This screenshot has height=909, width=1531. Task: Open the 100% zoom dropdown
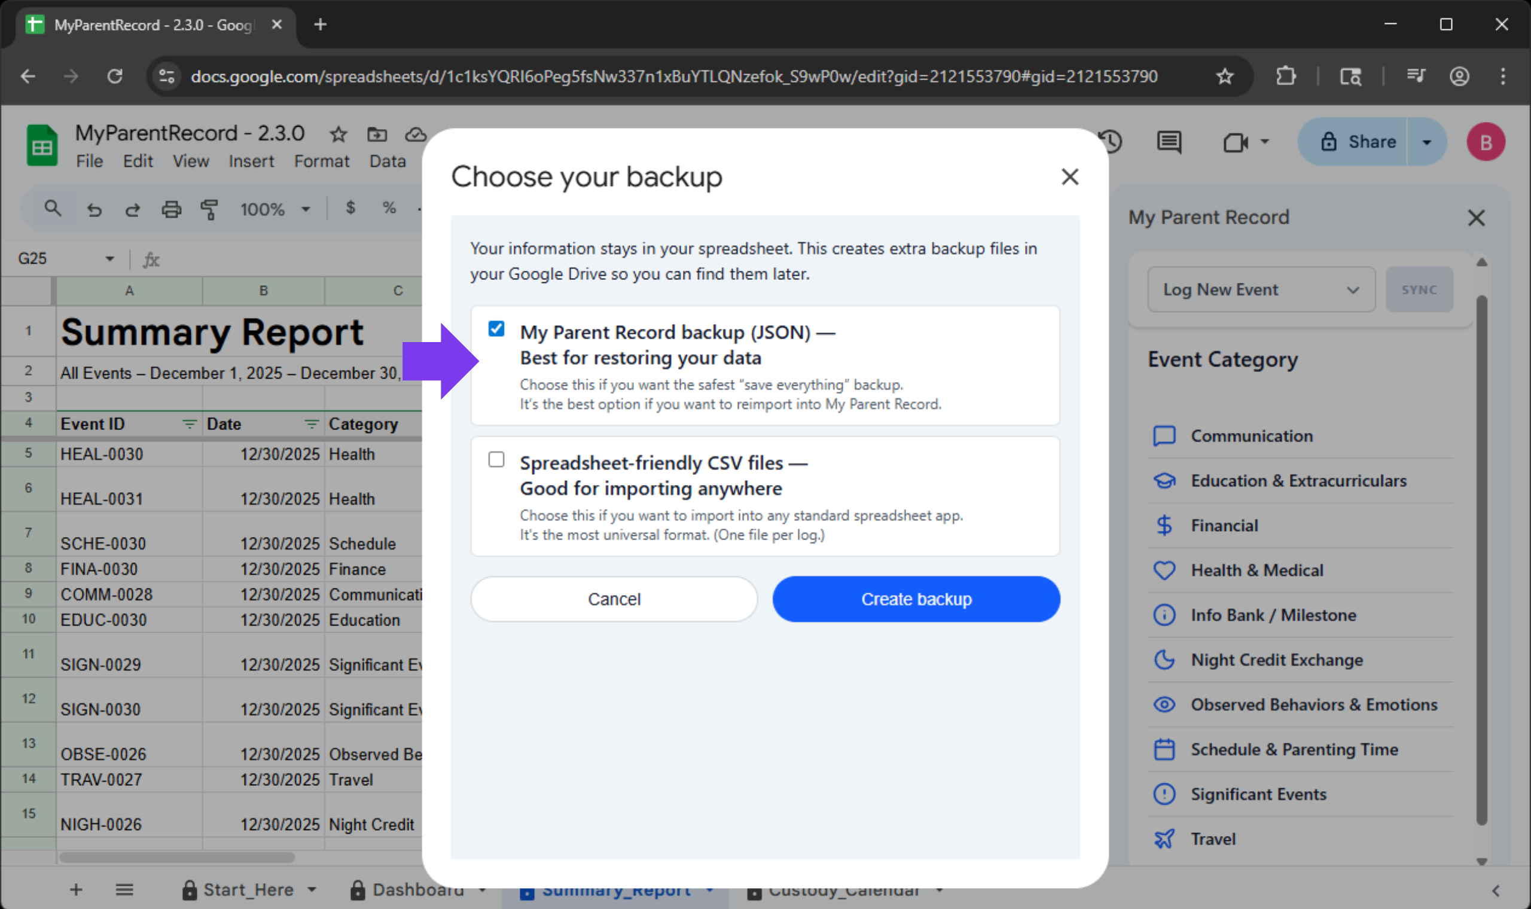pyautogui.click(x=275, y=209)
